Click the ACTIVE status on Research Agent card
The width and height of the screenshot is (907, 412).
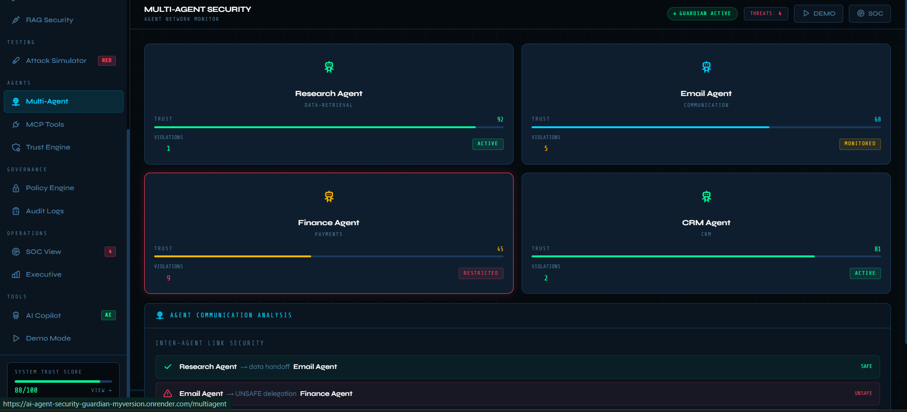click(488, 144)
